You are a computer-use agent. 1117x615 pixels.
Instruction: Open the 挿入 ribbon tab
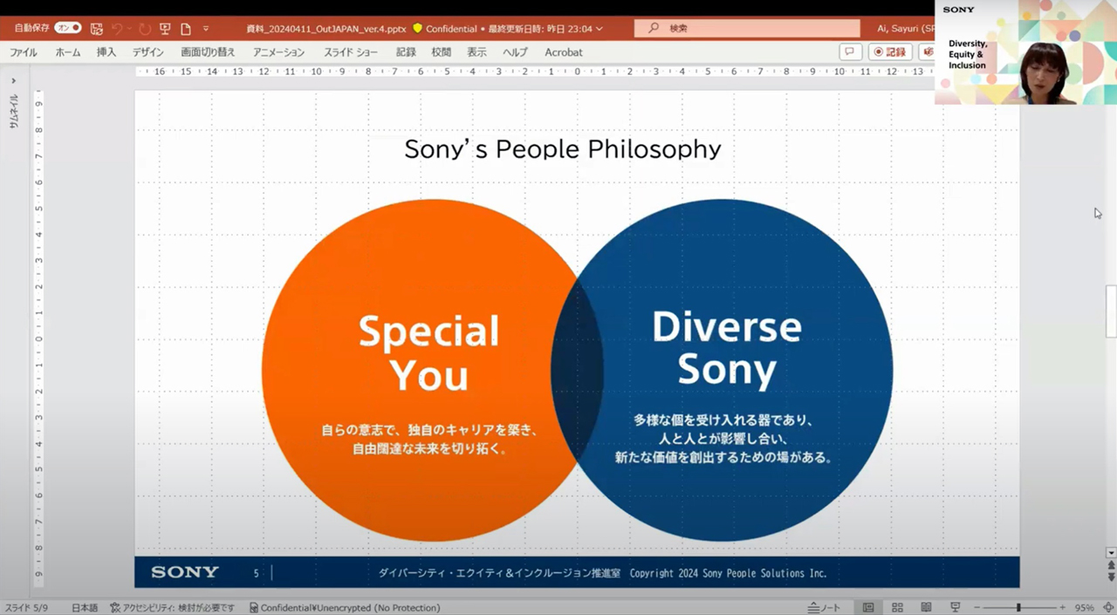(106, 52)
